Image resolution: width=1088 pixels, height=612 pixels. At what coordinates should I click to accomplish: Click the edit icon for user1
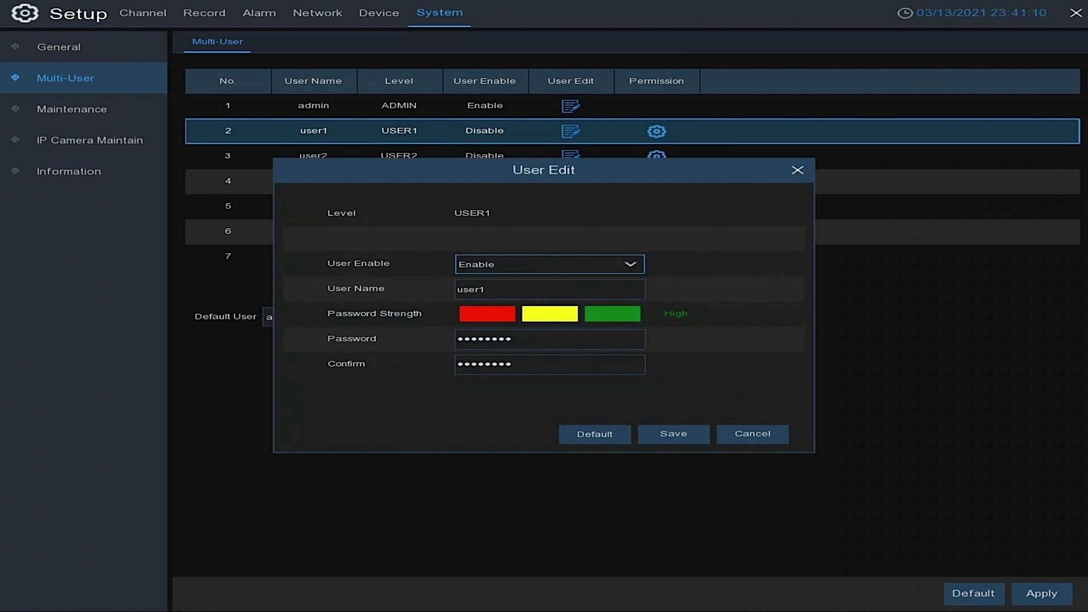click(x=571, y=131)
